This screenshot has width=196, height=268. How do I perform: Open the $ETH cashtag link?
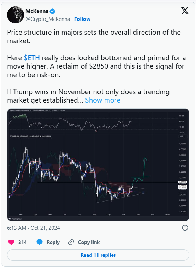[x=32, y=58]
